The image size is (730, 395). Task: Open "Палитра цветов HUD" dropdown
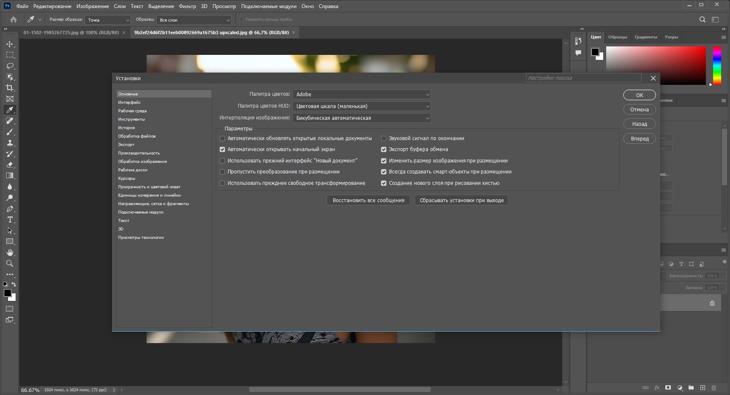(362, 106)
